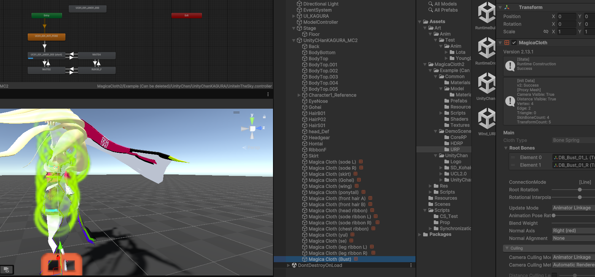The height and width of the screenshot is (277, 595).
Task: Click the Position X input field
Action: click(x=566, y=16)
